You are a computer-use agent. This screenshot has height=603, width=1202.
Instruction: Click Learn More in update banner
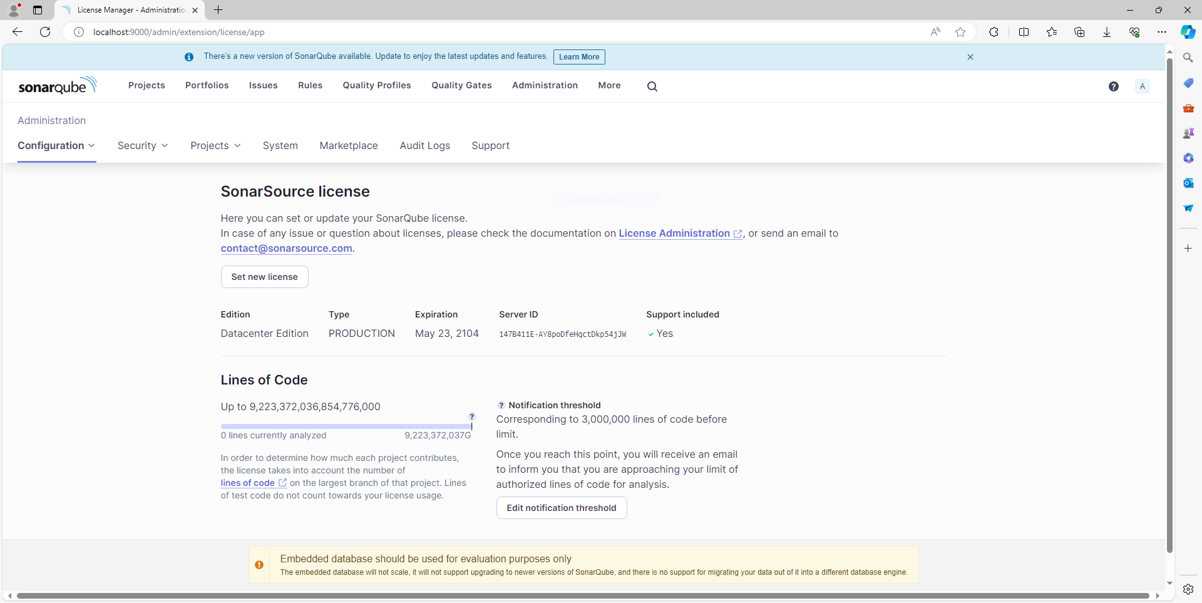click(579, 57)
